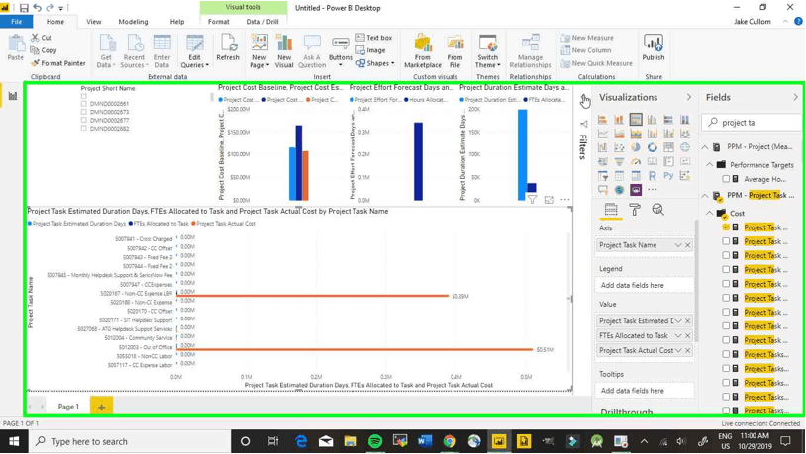Open the Help ribbon tab
The width and height of the screenshot is (806, 454).
pos(177,22)
